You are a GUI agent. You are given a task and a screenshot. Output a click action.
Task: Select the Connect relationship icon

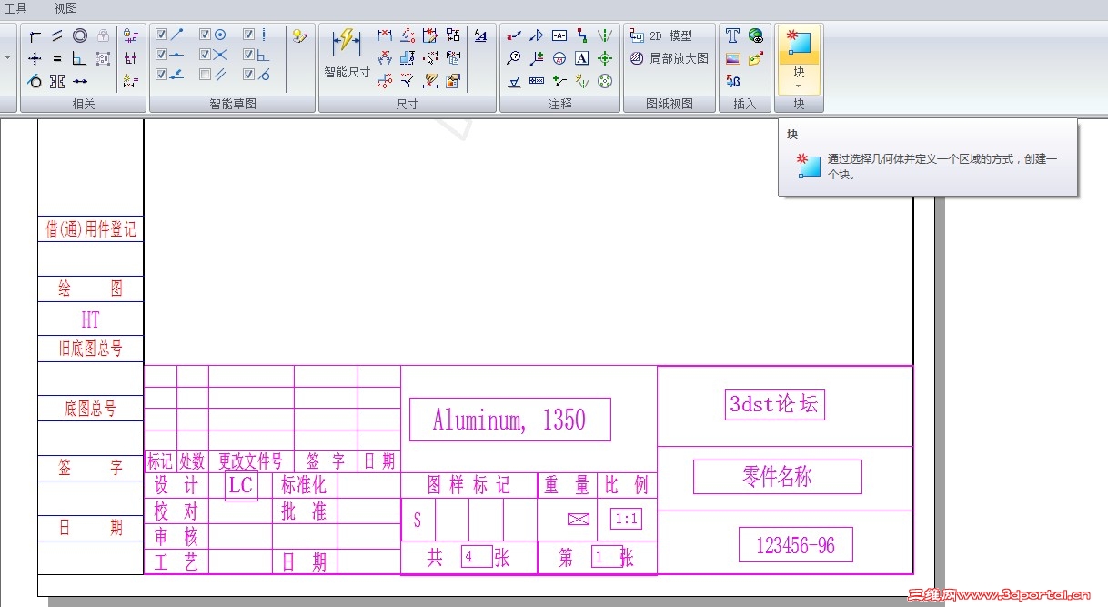pyautogui.click(x=35, y=36)
